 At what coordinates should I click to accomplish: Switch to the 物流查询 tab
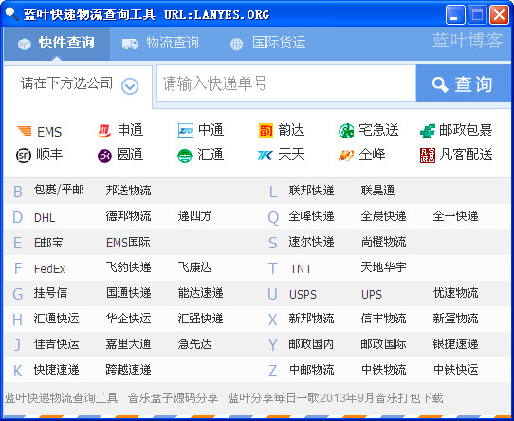pos(160,44)
